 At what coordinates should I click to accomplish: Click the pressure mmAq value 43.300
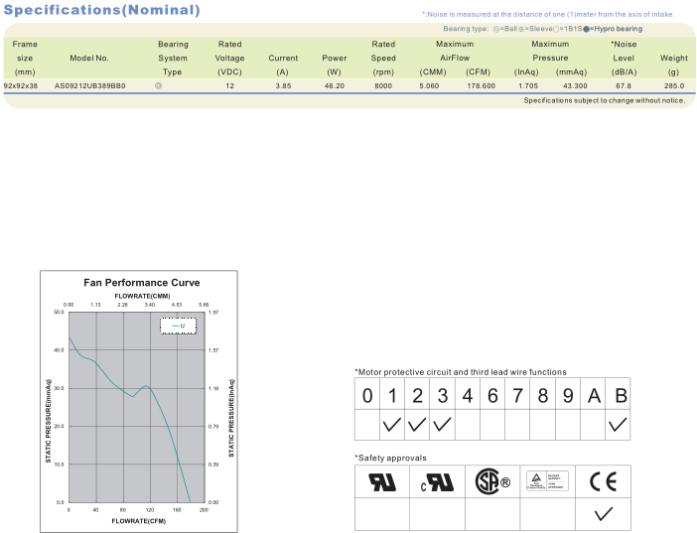575,85
